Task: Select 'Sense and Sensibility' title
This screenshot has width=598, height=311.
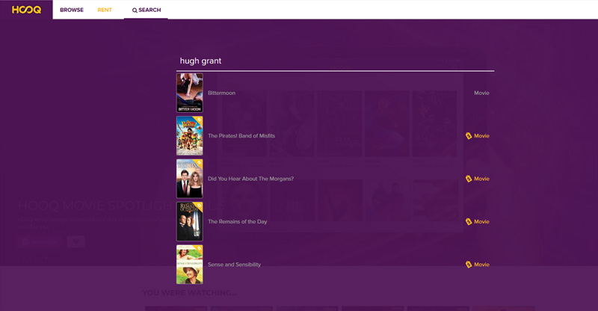Action: tap(234, 265)
